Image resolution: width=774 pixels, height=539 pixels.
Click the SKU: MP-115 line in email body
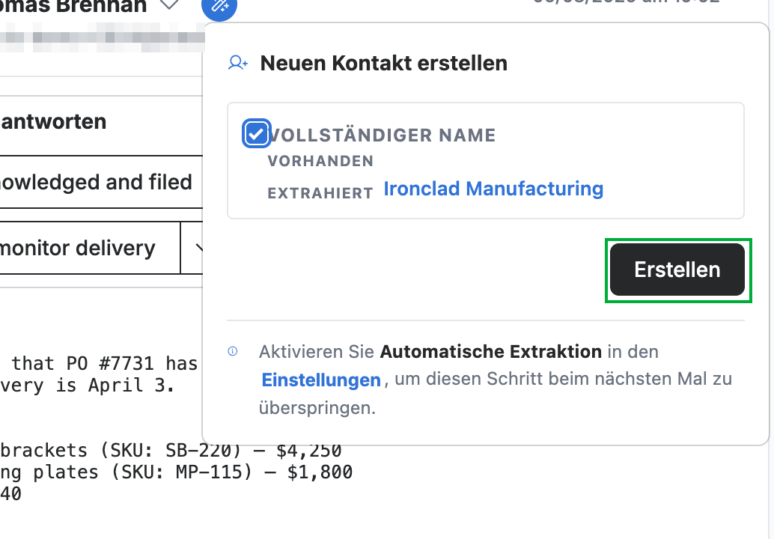(176, 472)
